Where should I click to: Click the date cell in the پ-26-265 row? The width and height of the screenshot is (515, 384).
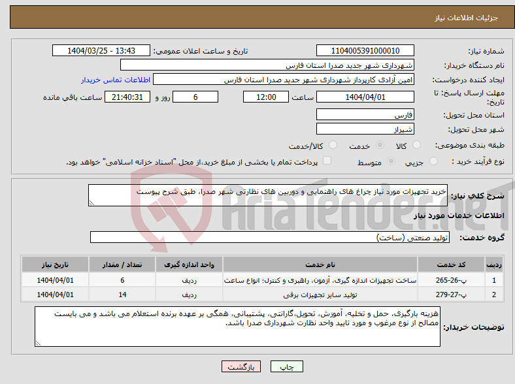(x=55, y=280)
